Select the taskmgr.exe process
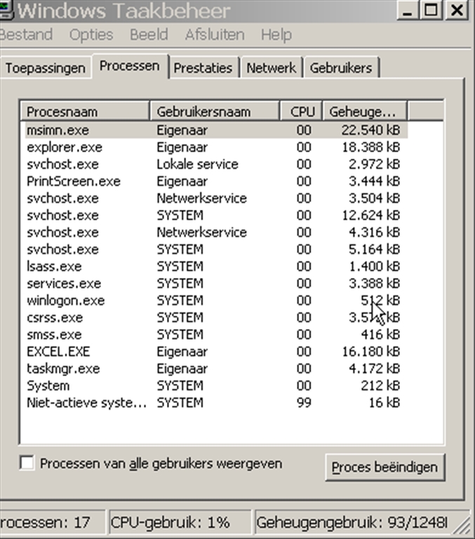The image size is (475, 539). (216, 368)
